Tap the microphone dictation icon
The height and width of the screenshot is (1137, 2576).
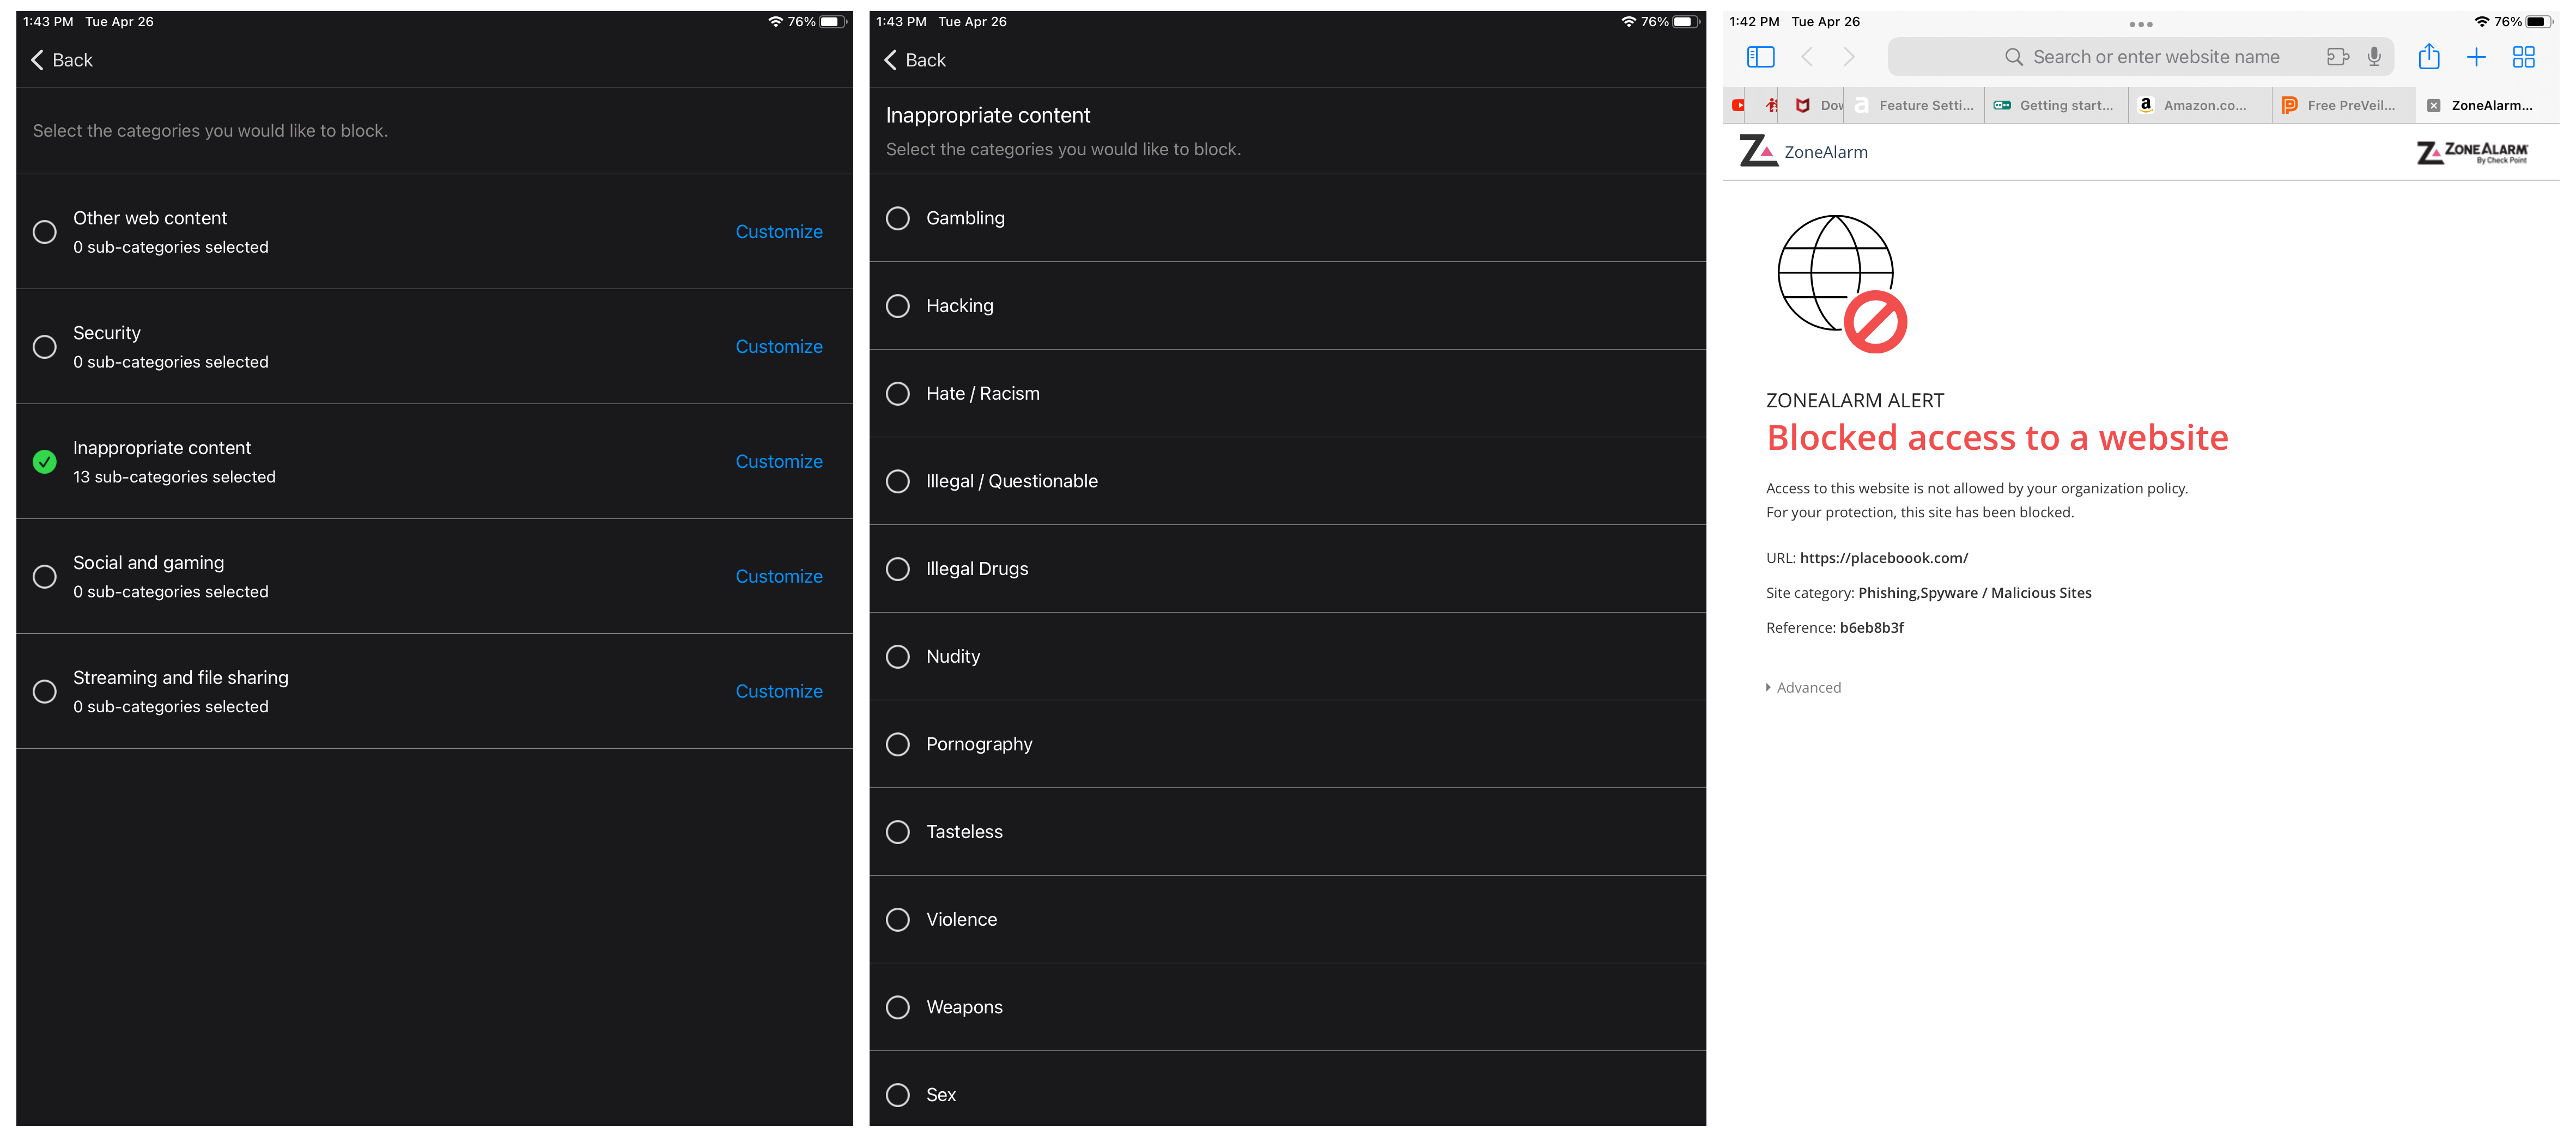click(2374, 57)
